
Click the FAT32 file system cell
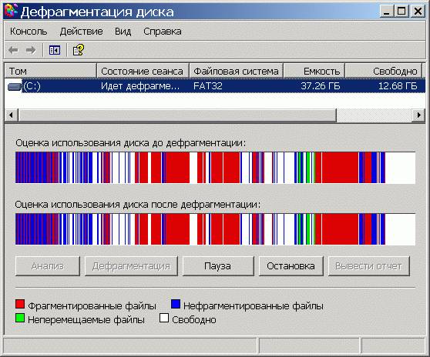[x=207, y=86]
